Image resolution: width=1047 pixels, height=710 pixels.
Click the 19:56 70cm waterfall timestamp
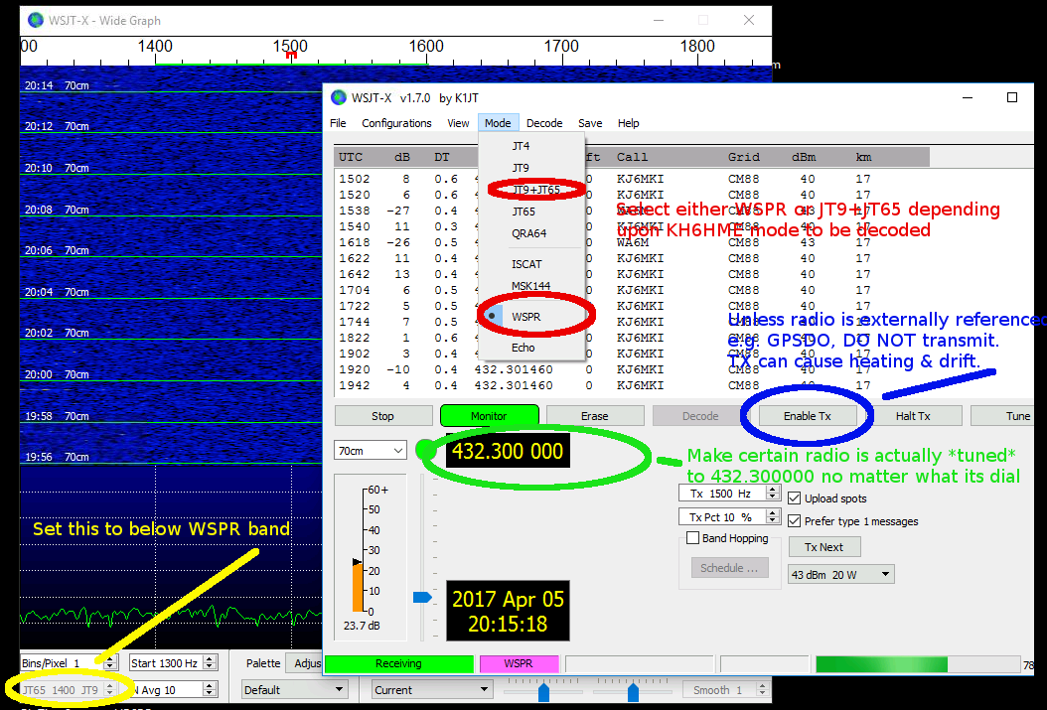point(57,457)
